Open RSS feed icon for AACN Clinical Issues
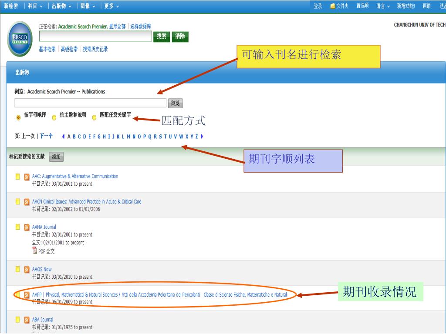Image resolution: width=446 pixels, height=334 pixels. [x=27, y=202]
